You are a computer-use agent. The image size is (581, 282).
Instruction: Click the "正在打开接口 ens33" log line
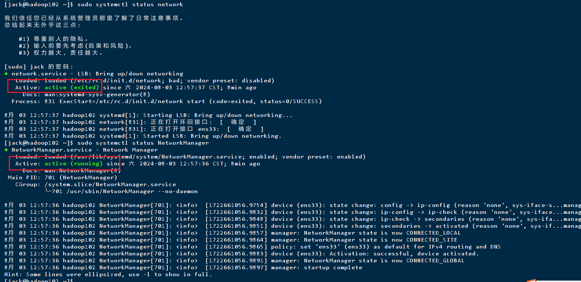click(x=207, y=129)
